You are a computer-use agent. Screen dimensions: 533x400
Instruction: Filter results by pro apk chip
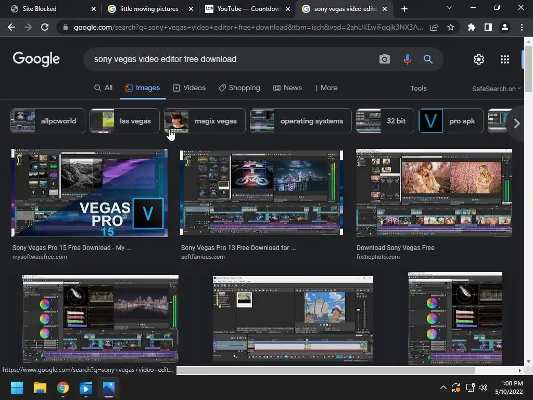tap(451, 121)
